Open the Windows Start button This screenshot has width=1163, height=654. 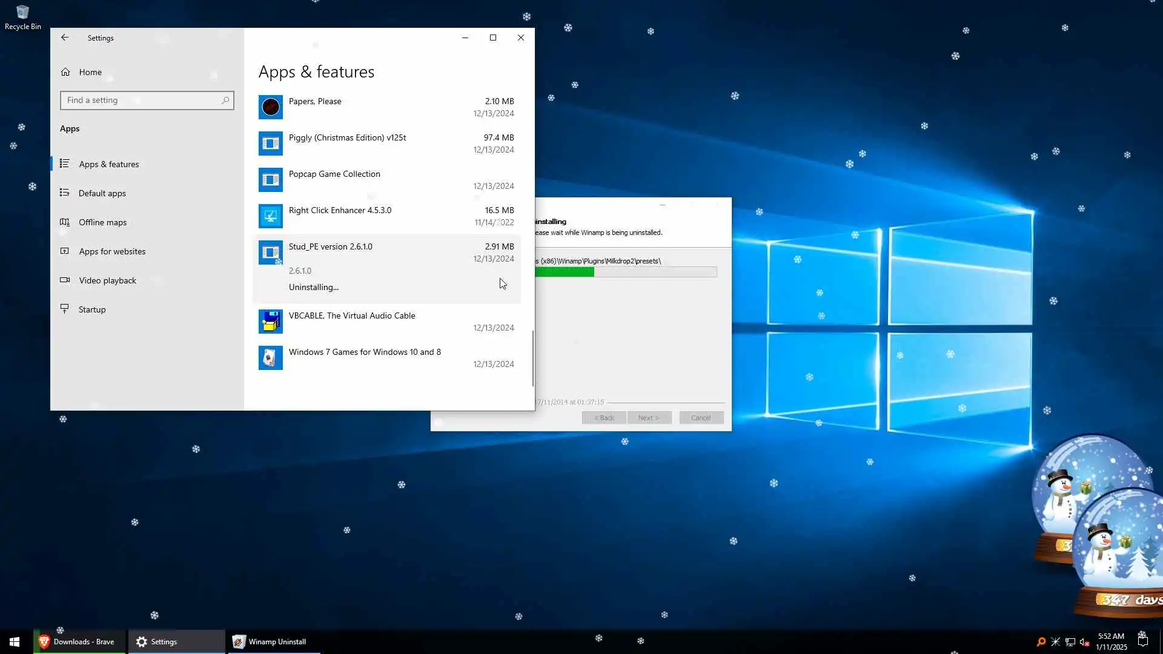(x=15, y=642)
